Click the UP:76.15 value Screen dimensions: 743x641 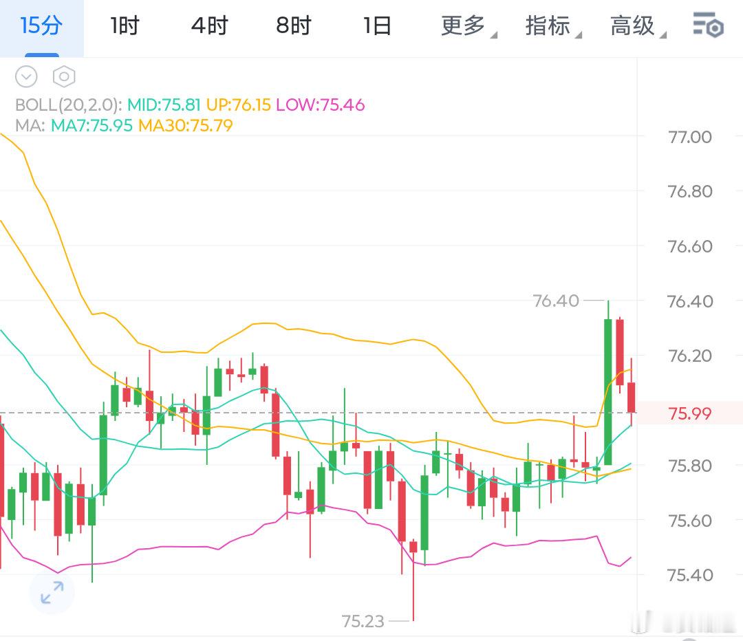(x=238, y=105)
